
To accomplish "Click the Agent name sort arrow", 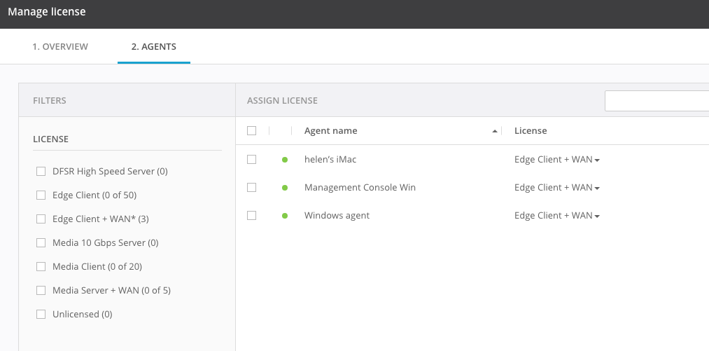I will click(495, 131).
